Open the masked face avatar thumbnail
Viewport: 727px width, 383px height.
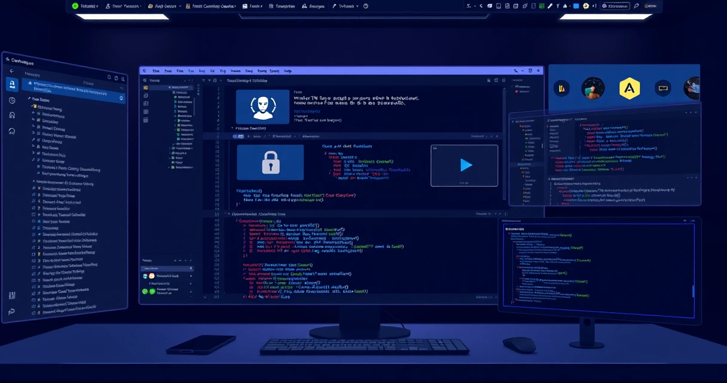pyautogui.click(x=262, y=107)
